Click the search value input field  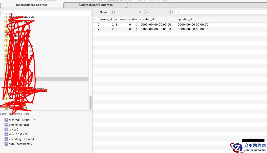pyautogui.click(x=221, y=12)
